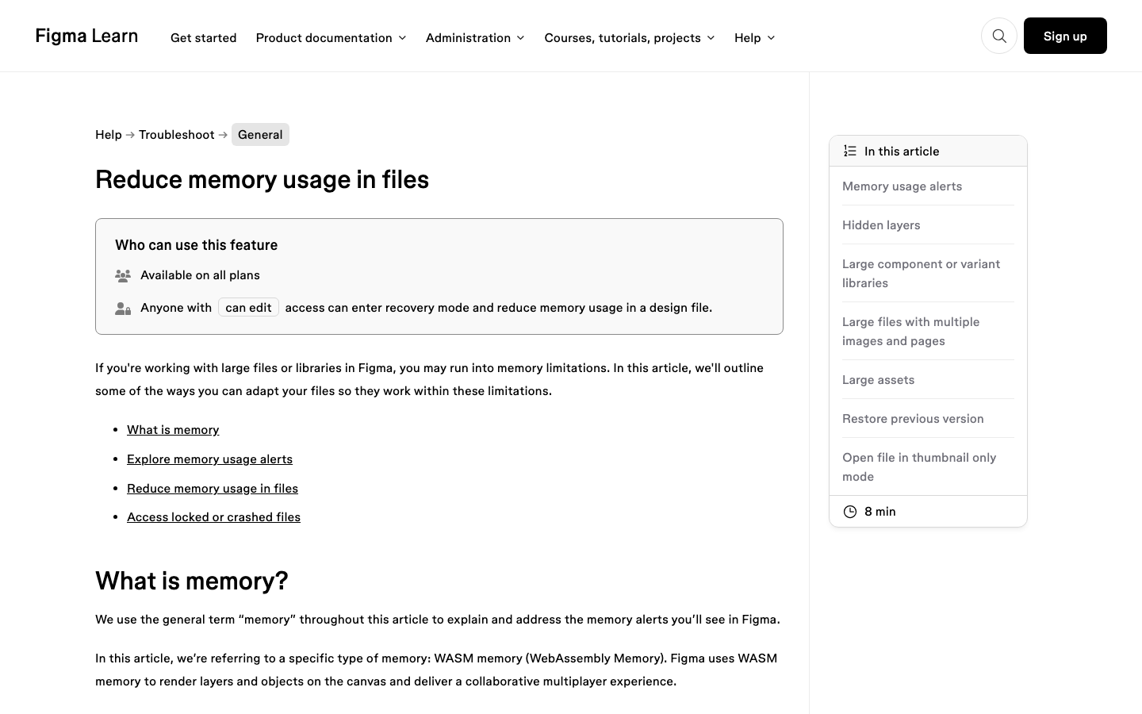Click Available on all plans text
This screenshot has height=714, width=1142.
(200, 275)
